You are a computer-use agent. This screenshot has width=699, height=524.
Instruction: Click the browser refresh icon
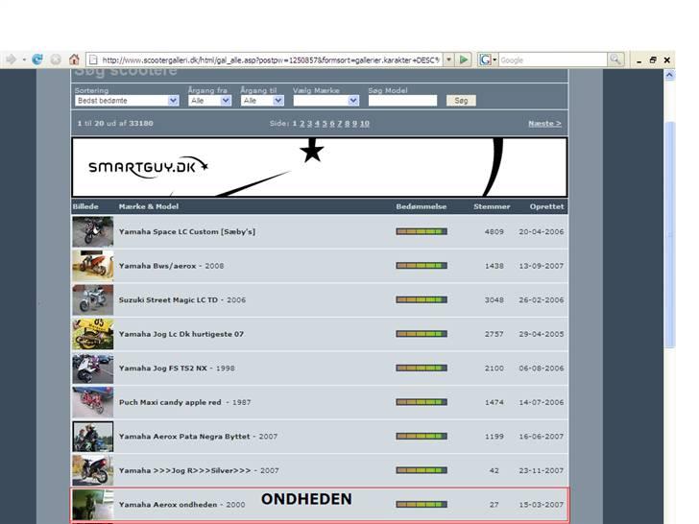(x=37, y=60)
